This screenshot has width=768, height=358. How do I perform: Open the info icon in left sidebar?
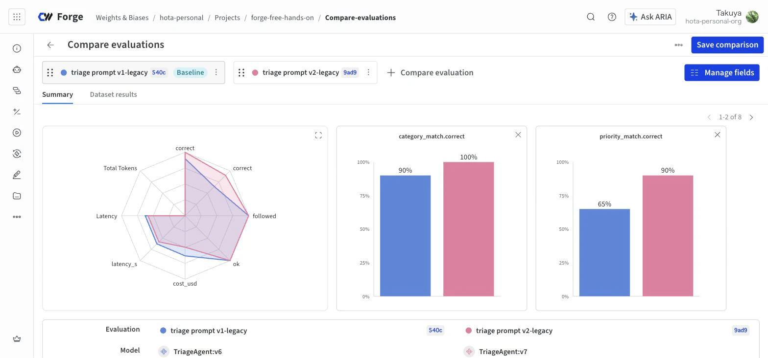17,48
